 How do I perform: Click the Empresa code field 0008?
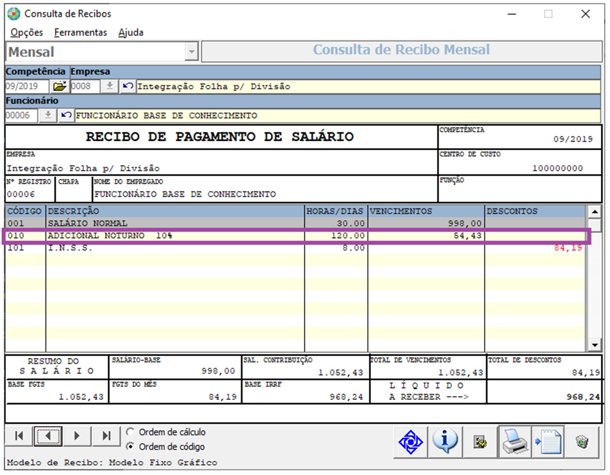point(85,86)
